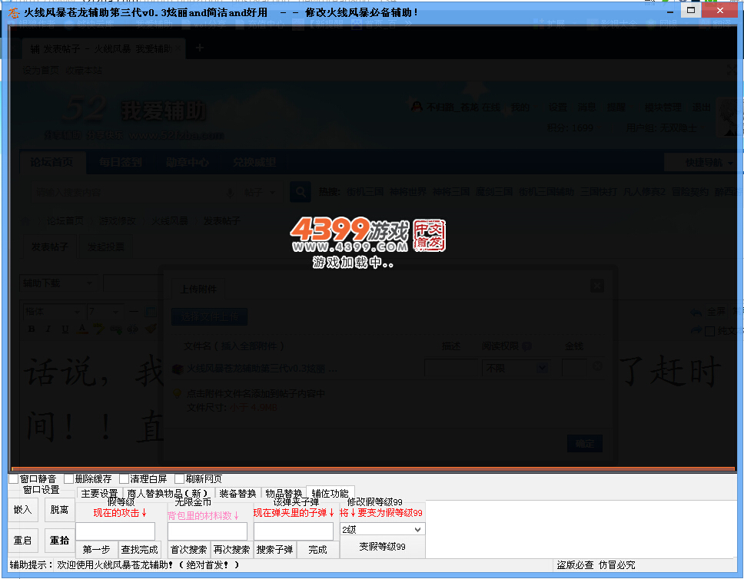This screenshot has height=579, width=744.
Task: Focus the 现在弹夹里的子弹 input field
Action: pos(294,531)
